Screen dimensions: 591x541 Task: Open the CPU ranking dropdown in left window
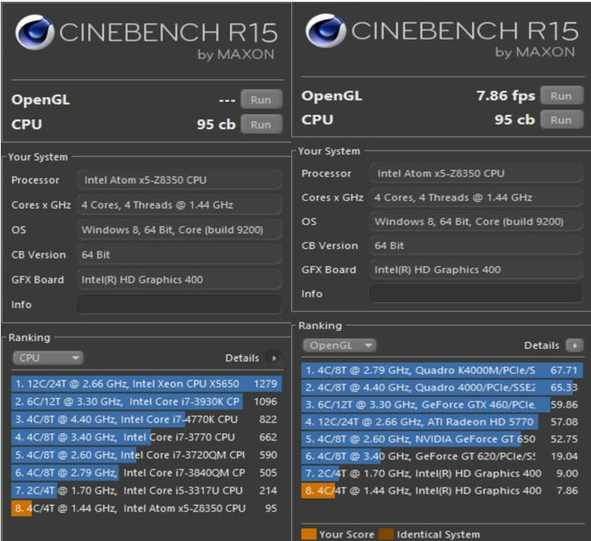click(x=48, y=358)
